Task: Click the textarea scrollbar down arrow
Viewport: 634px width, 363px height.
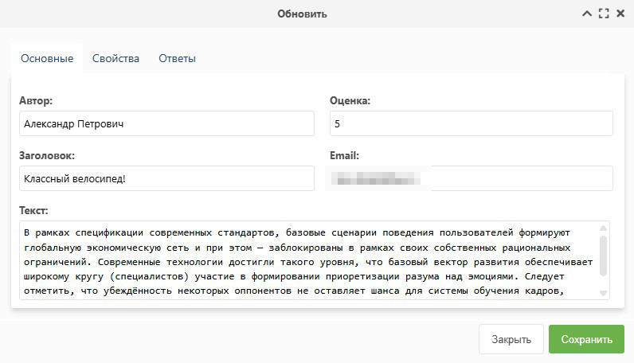Action: click(603, 292)
